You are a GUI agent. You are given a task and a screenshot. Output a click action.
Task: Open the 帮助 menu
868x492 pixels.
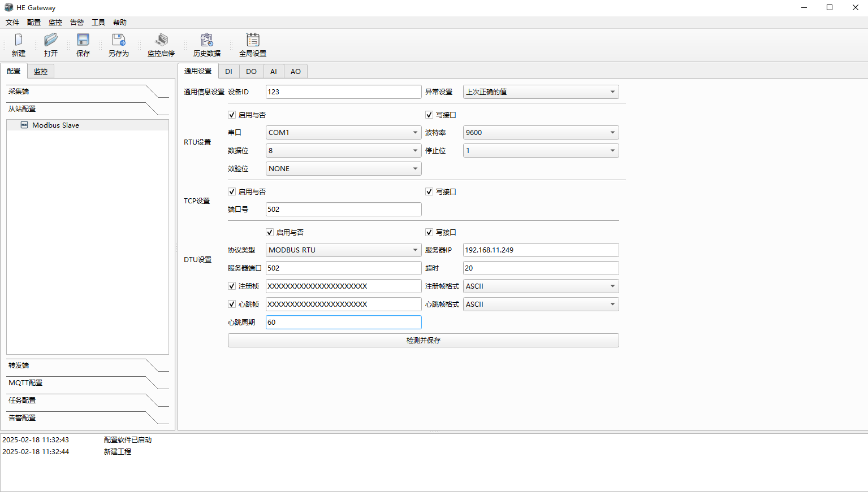pyautogui.click(x=120, y=23)
